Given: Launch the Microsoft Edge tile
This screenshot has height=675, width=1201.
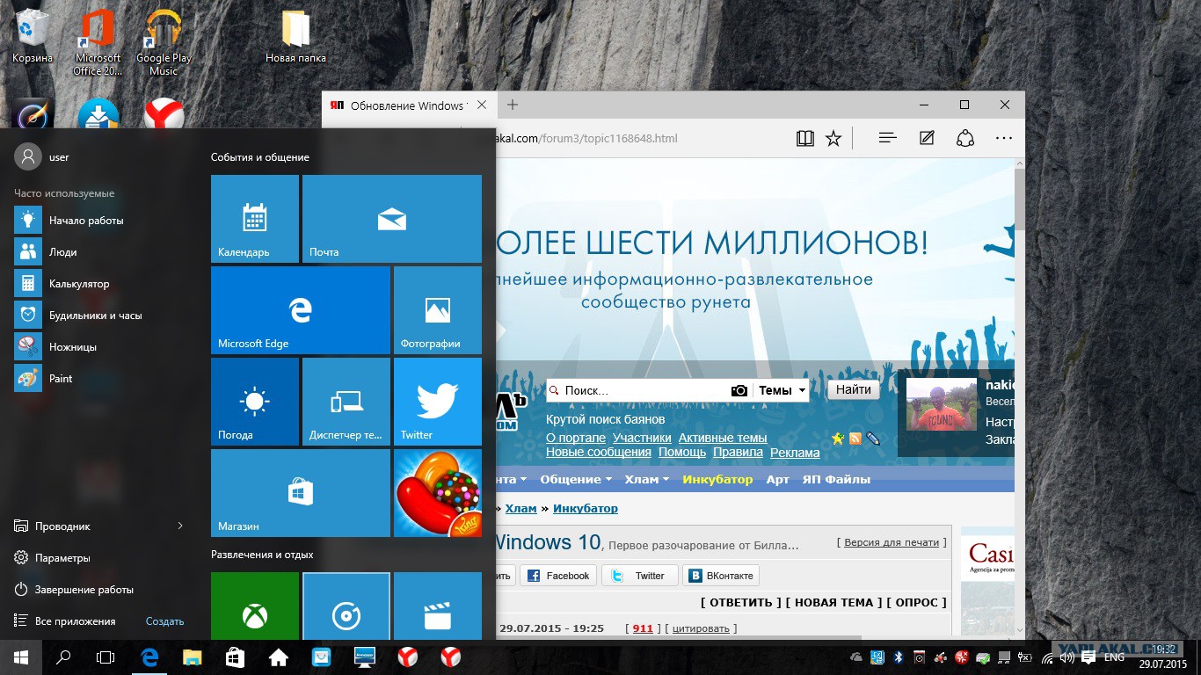Looking at the screenshot, I should coord(301,310).
